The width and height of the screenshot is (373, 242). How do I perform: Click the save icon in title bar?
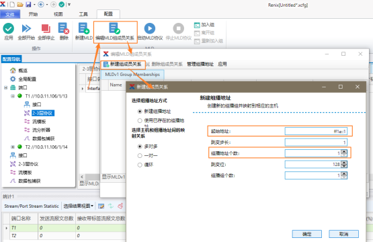[x=28, y=4]
